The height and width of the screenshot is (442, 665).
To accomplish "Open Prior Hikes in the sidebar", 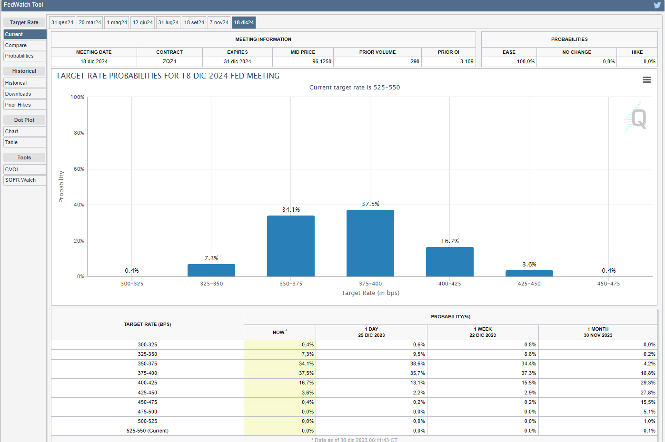I will coord(25,105).
